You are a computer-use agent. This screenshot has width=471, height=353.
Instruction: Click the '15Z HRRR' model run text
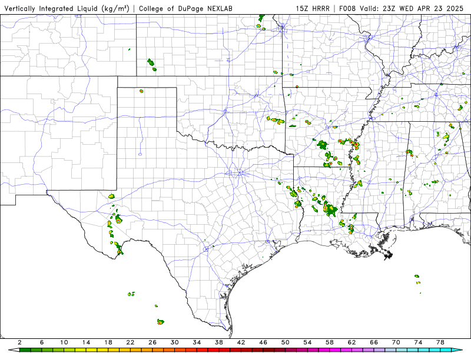click(313, 8)
